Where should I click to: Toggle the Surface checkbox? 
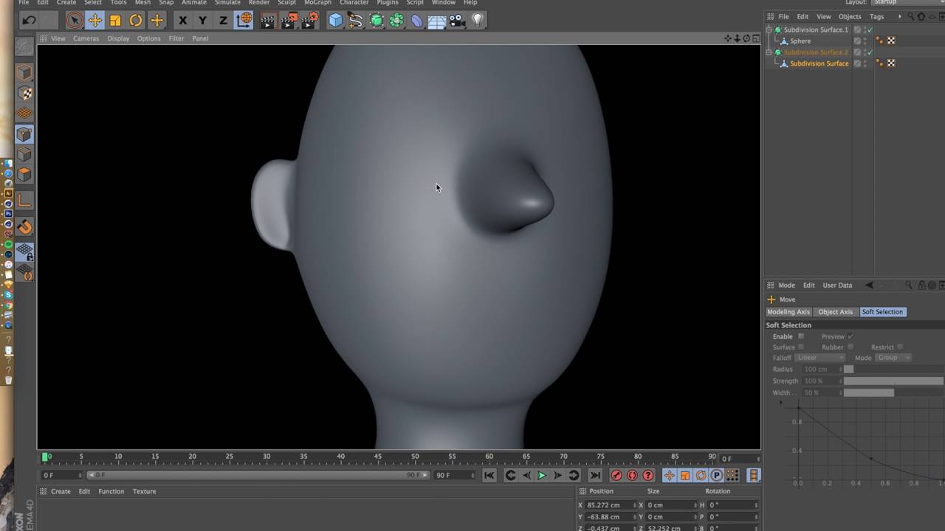coord(801,347)
